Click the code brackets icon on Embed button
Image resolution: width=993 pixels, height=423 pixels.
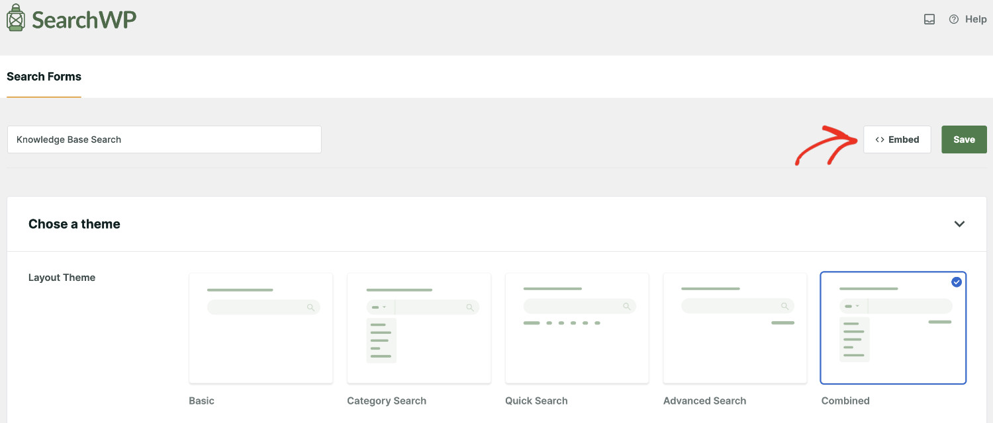coord(880,139)
